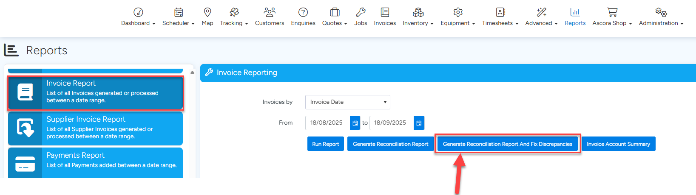696x195 pixels.
Task: Open the Inventory menu
Action: tap(418, 23)
